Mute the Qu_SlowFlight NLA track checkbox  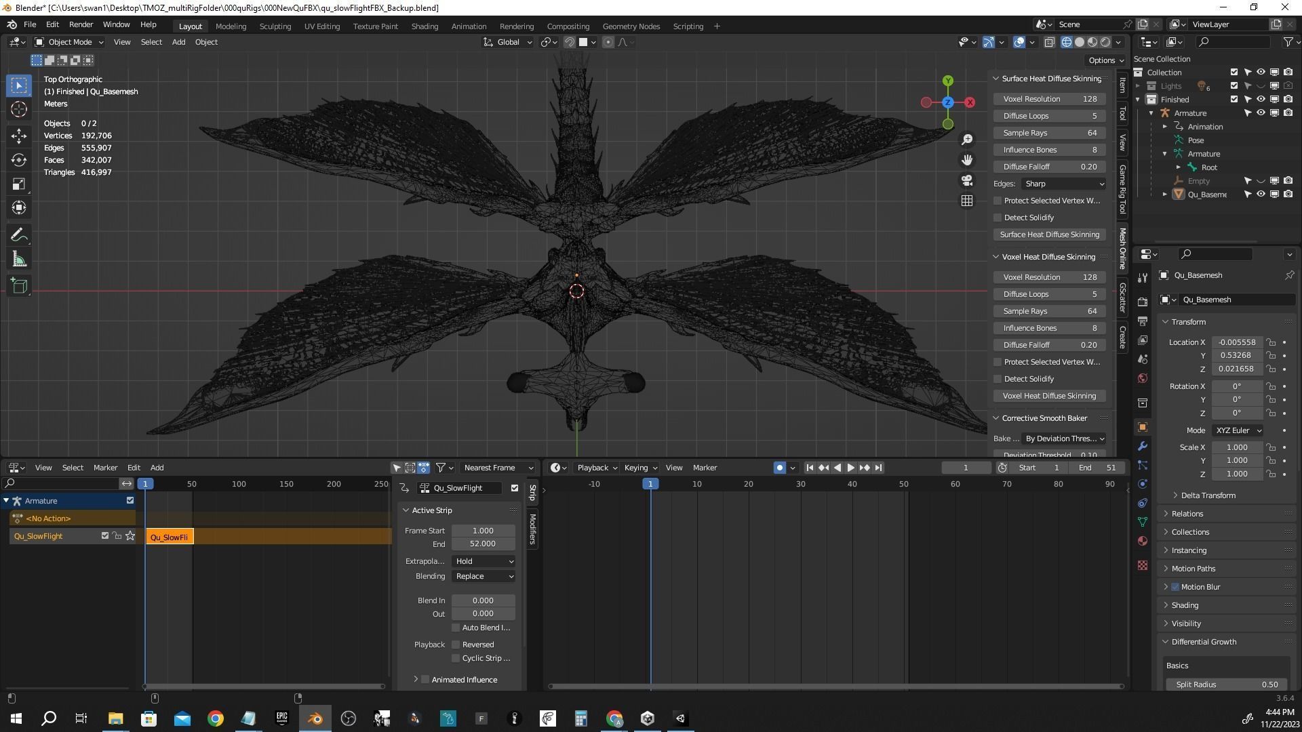104,536
